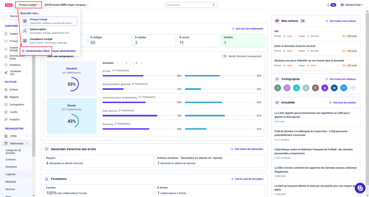The image size is (369, 197).
Task: Open the Dunder Mifflin Paper Company selector
Action: (67, 5)
